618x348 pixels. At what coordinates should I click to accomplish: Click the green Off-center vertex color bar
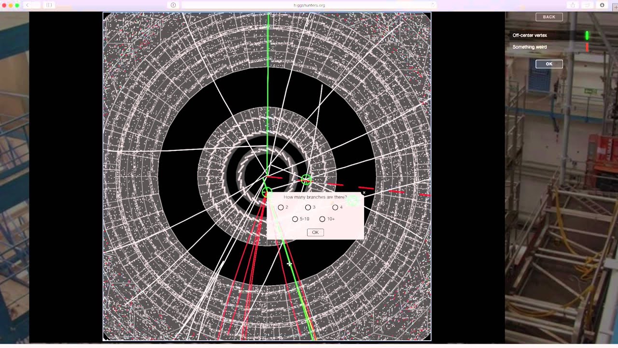587,35
